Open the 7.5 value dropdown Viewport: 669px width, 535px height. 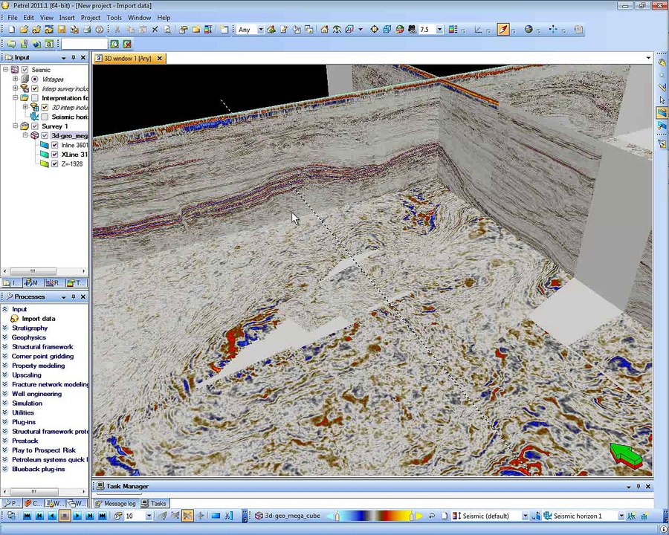click(439, 30)
